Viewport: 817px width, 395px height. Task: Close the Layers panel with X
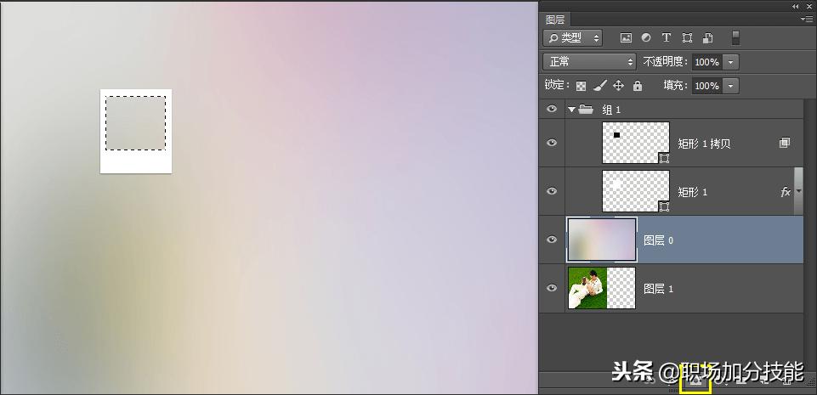tap(810, 6)
